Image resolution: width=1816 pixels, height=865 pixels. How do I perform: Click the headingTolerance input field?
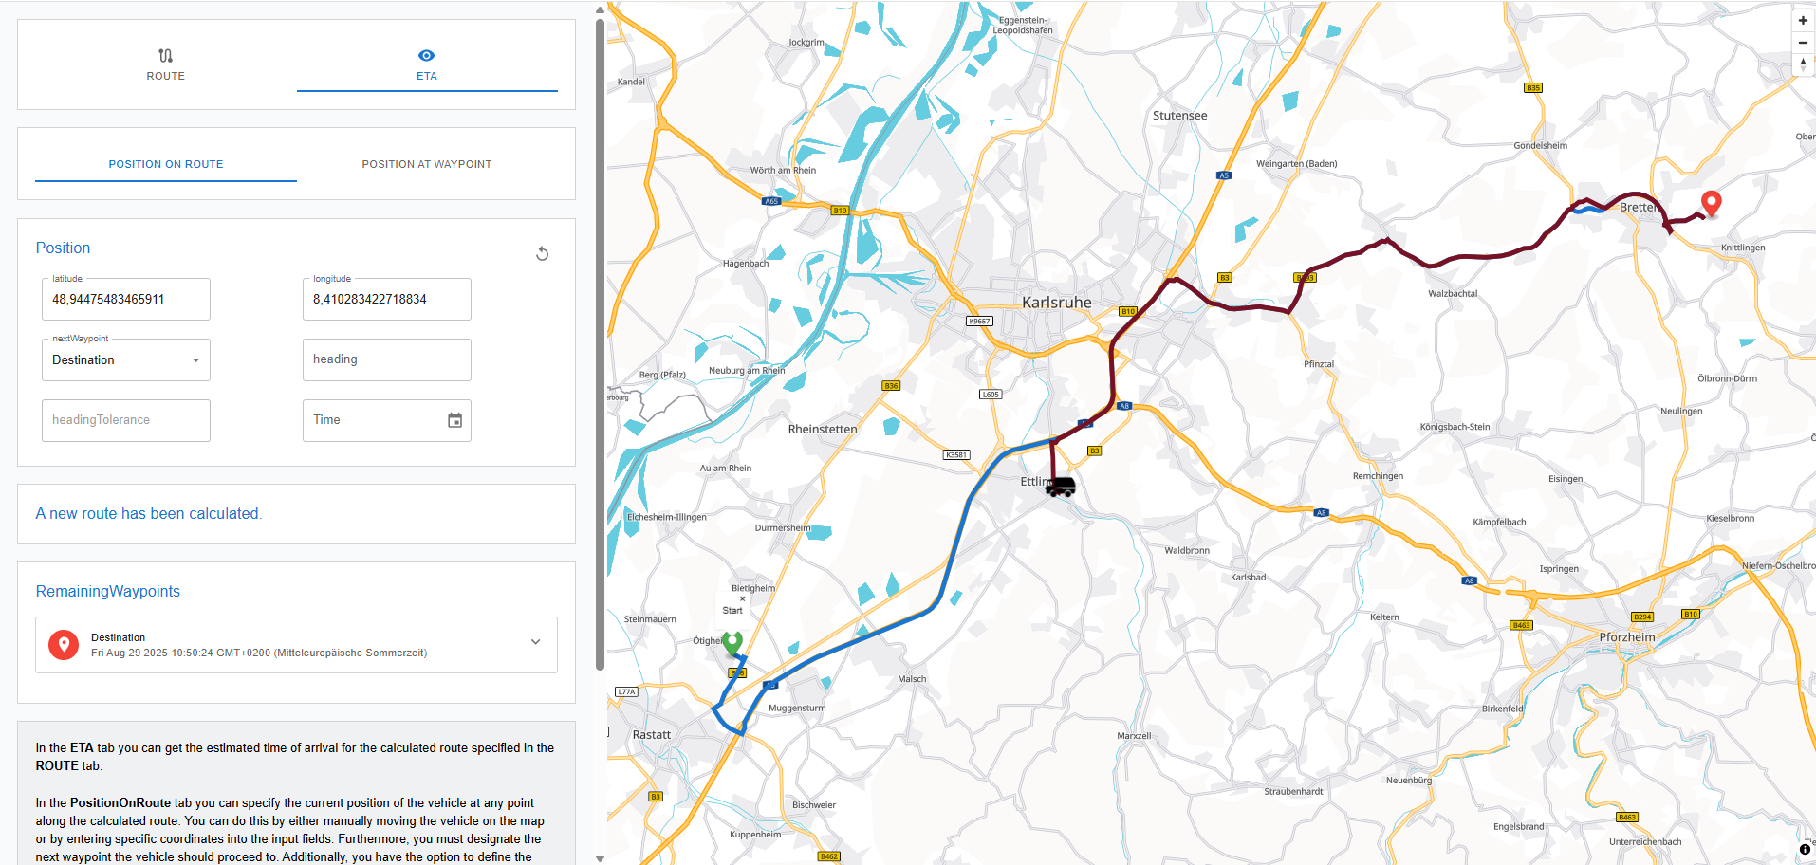126,420
